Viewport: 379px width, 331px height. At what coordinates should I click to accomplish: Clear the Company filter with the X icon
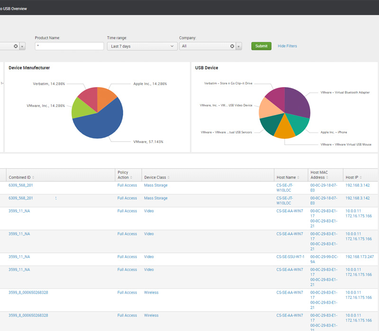[232, 46]
